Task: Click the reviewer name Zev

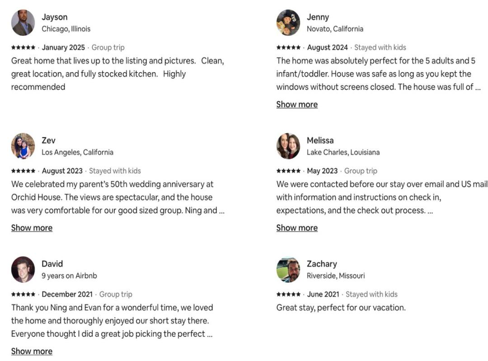Action: pos(48,140)
